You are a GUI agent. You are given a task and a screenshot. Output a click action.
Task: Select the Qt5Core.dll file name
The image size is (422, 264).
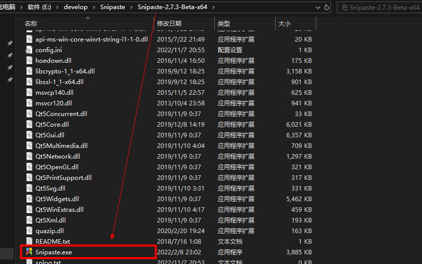point(52,124)
